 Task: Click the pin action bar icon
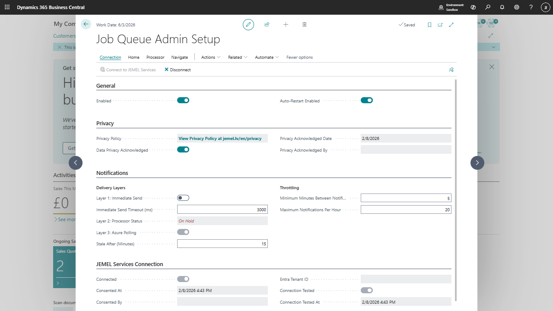[451, 70]
